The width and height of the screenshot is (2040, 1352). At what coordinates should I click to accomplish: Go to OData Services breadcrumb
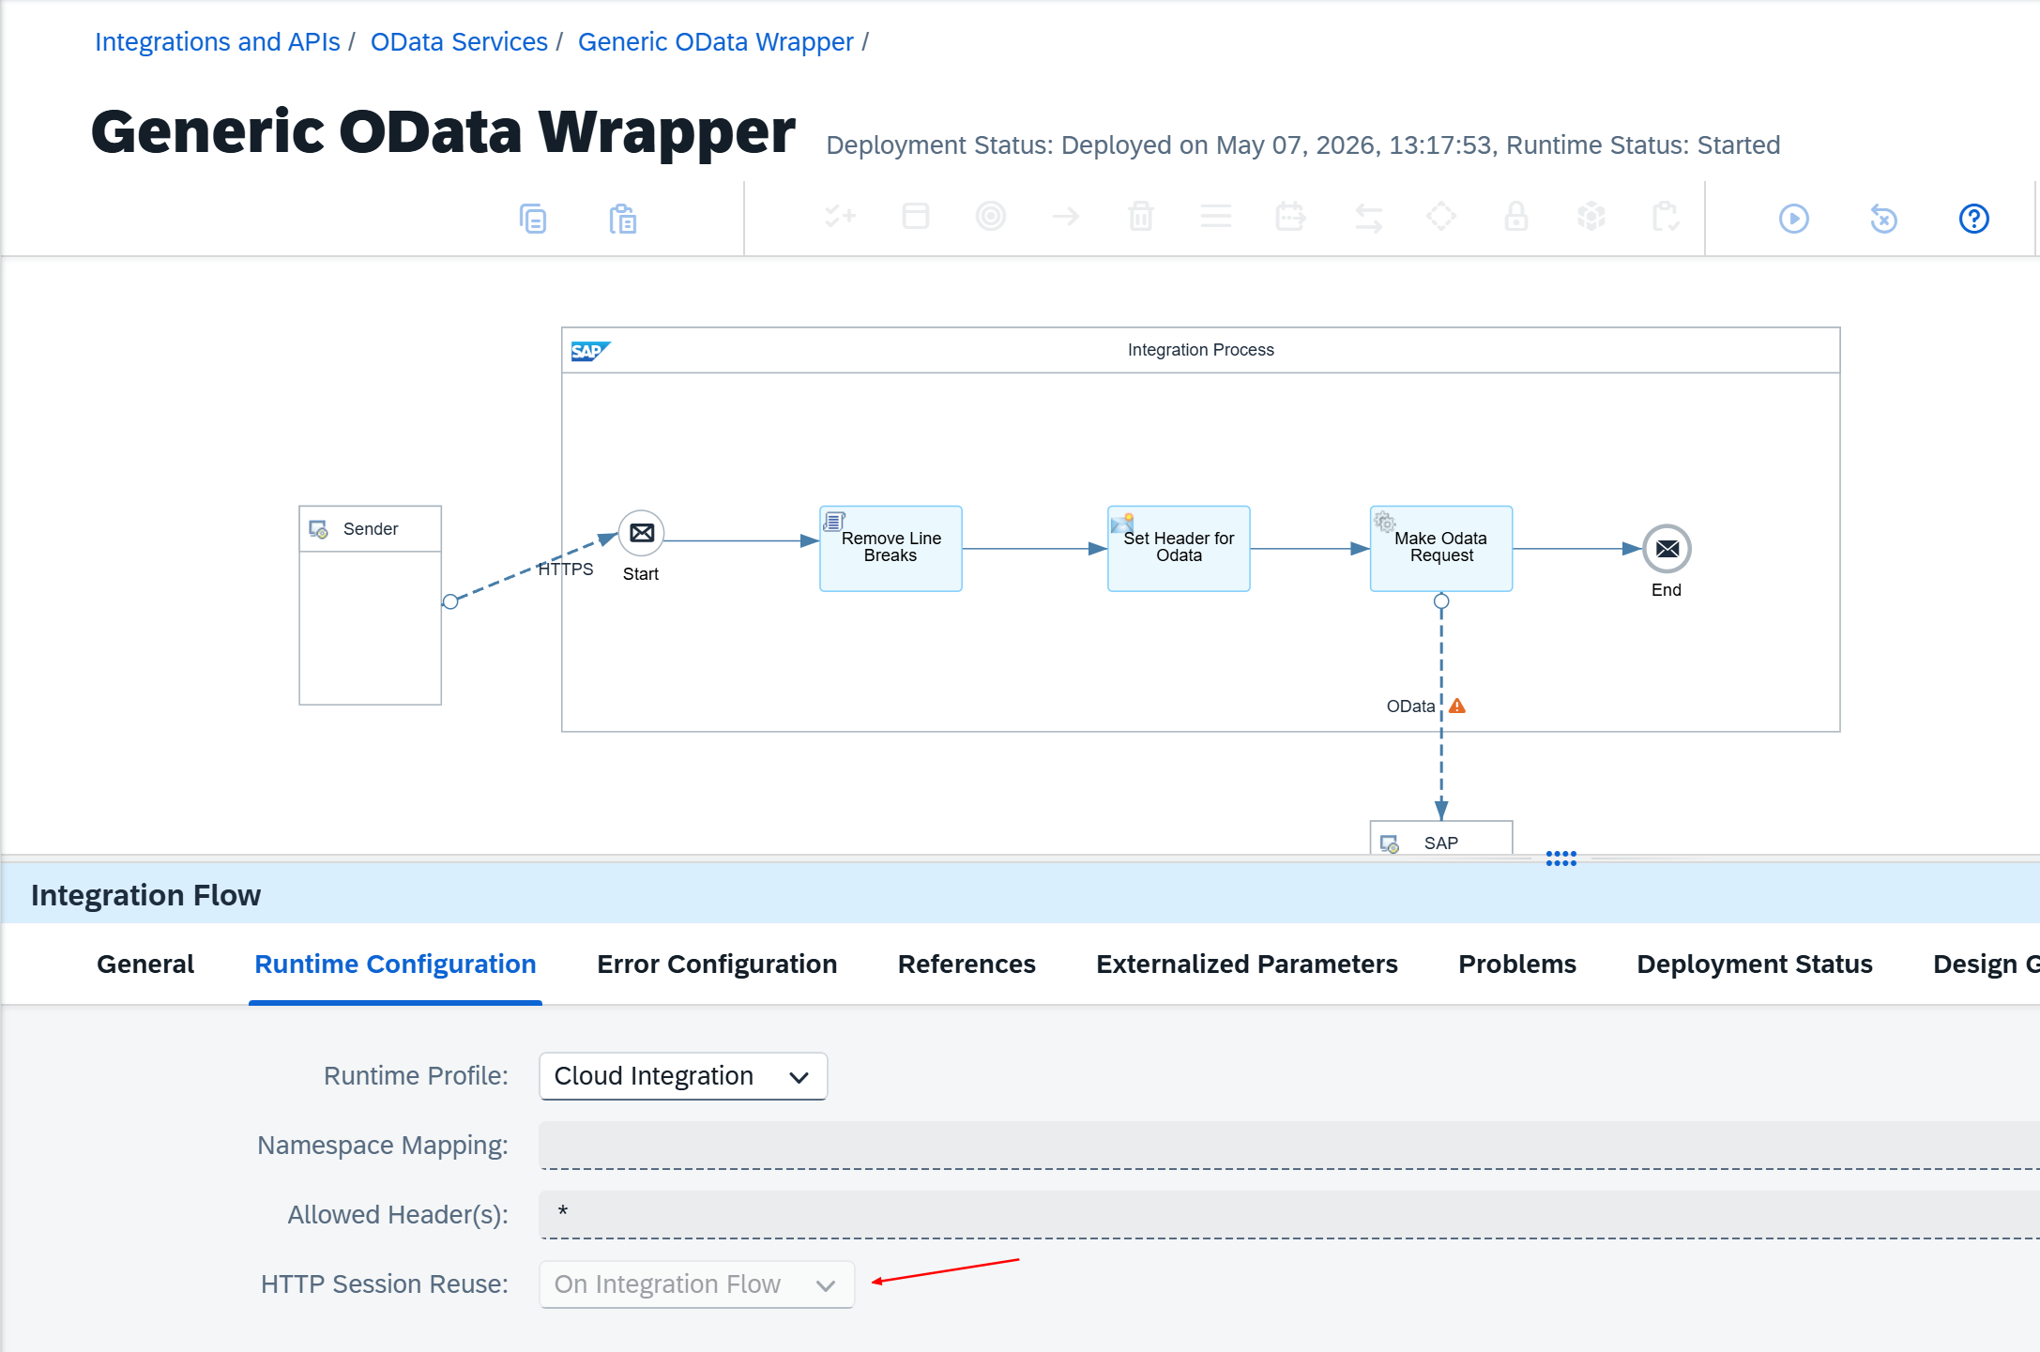tap(459, 42)
